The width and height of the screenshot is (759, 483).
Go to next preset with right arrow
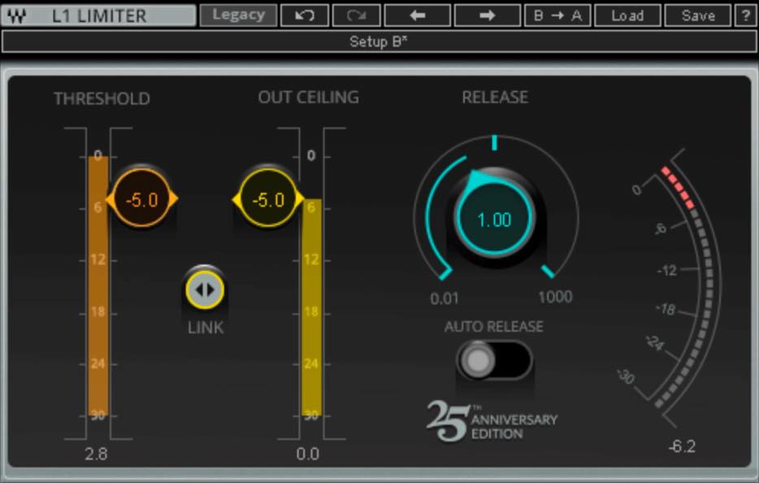point(488,15)
